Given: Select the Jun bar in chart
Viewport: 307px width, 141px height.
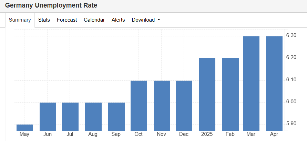Looking at the screenshot, I should pos(48,117).
